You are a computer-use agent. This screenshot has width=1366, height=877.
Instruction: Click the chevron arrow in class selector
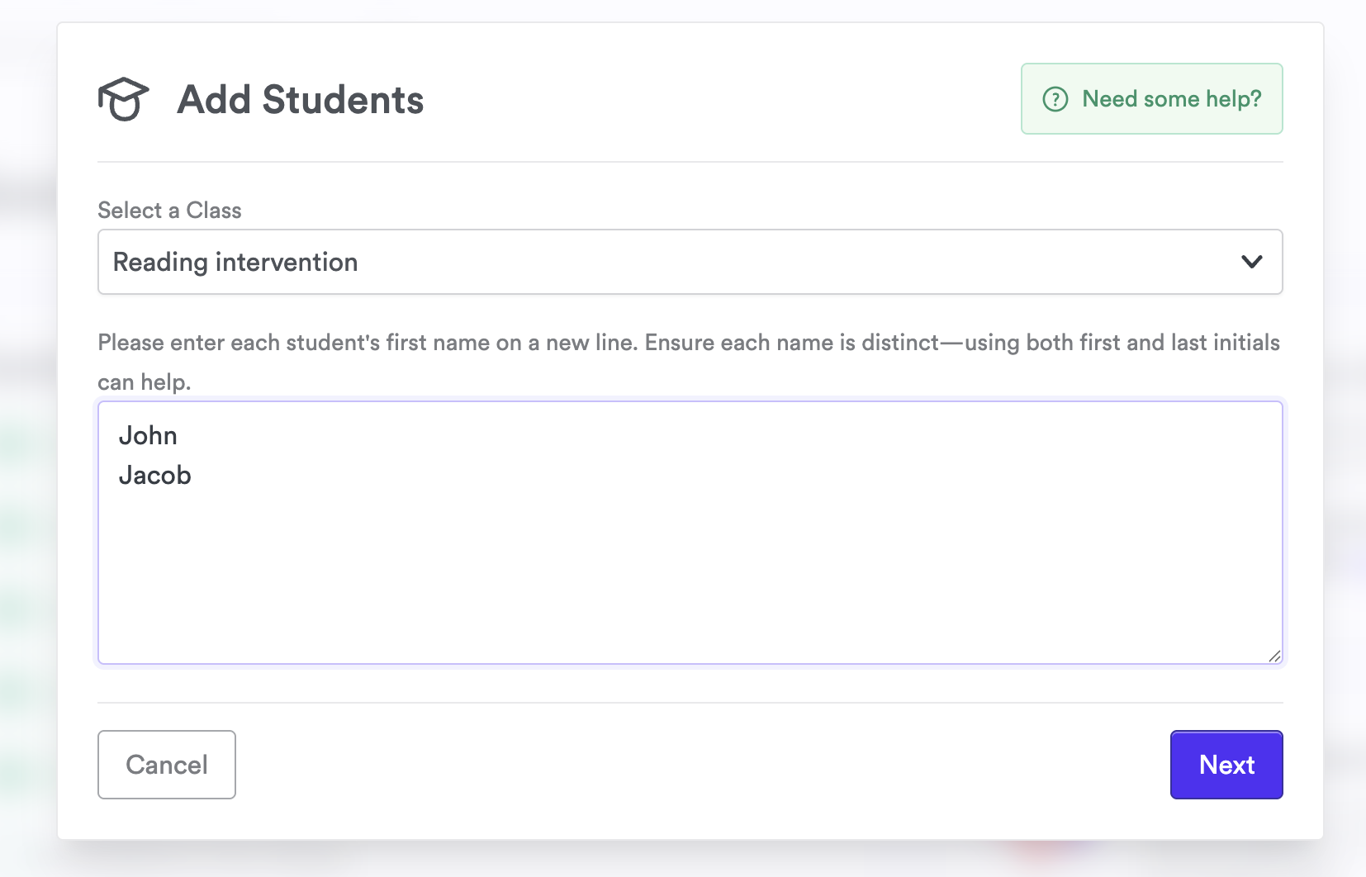[x=1251, y=262]
